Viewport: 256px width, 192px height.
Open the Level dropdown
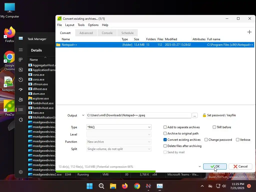tap(119, 134)
